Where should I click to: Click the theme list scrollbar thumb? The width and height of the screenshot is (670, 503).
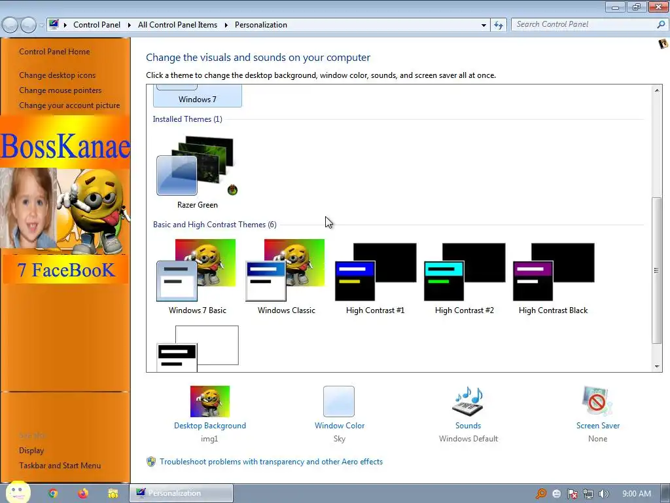[657, 270]
